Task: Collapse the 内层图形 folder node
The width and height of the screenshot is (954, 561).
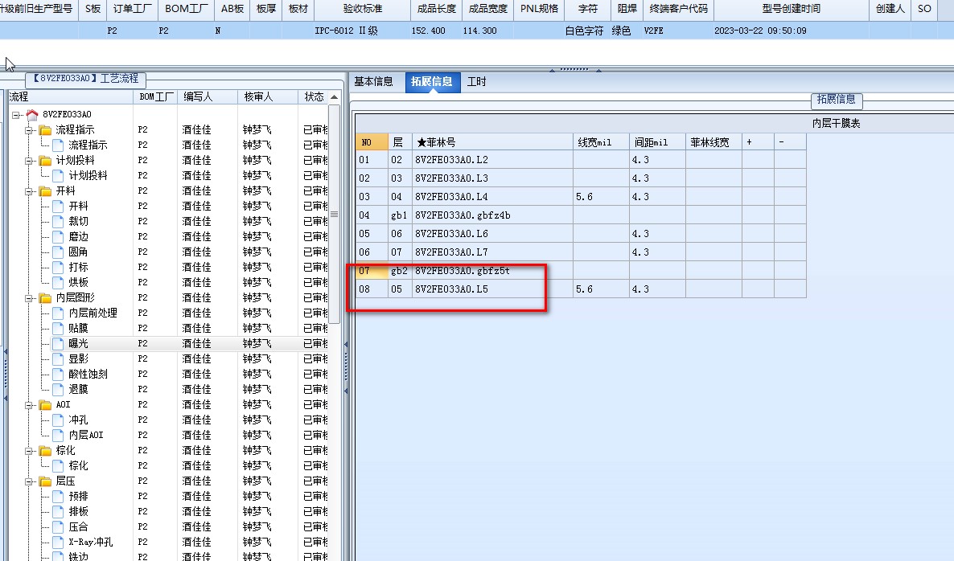Action: coord(29,298)
